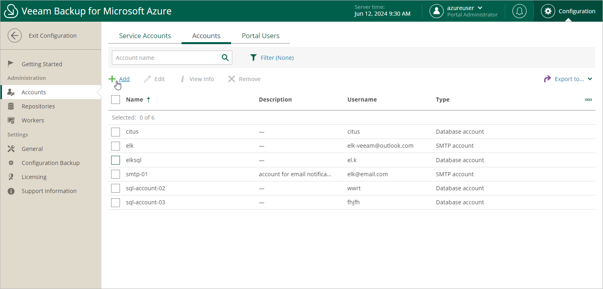
Task: Click the elk-veeam@outlook.com username cell
Action: click(x=380, y=146)
